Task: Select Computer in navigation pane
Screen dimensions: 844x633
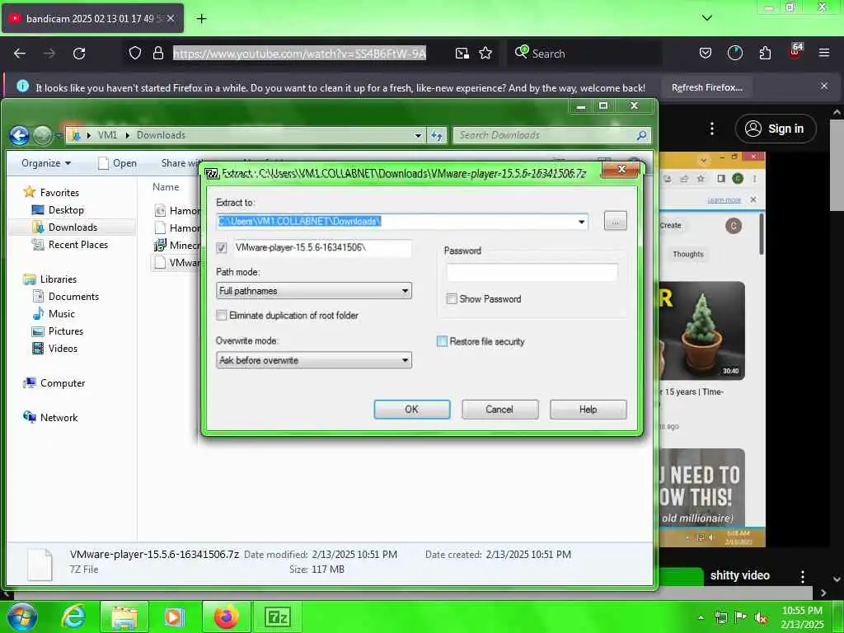Action: (x=54, y=382)
